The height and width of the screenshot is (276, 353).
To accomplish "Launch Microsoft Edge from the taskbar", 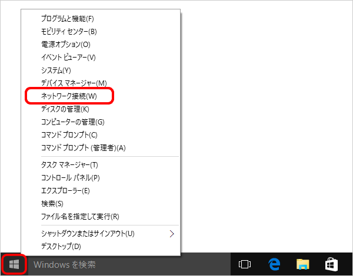I will pos(274,265).
